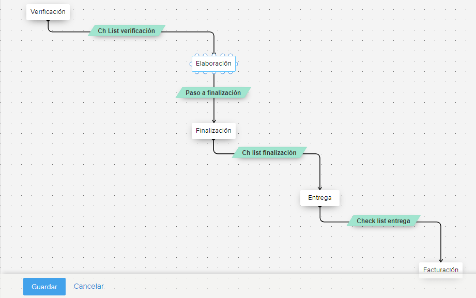Select the Facturación stage node
The width and height of the screenshot is (476, 298).
[440, 270]
